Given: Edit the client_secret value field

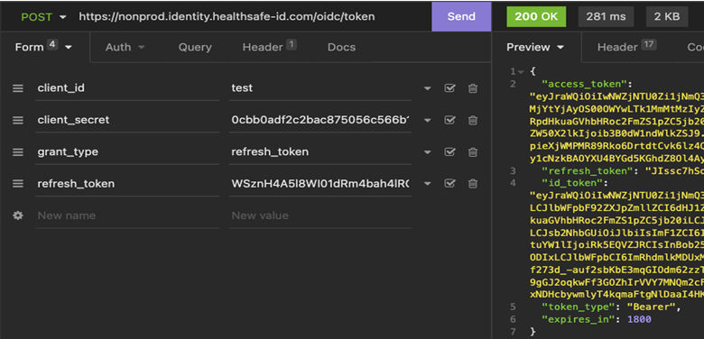Looking at the screenshot, I should pos(320,120).
